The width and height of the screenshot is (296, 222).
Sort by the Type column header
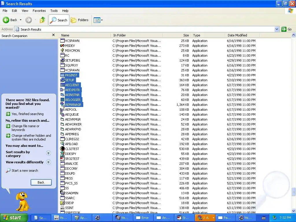208,35
